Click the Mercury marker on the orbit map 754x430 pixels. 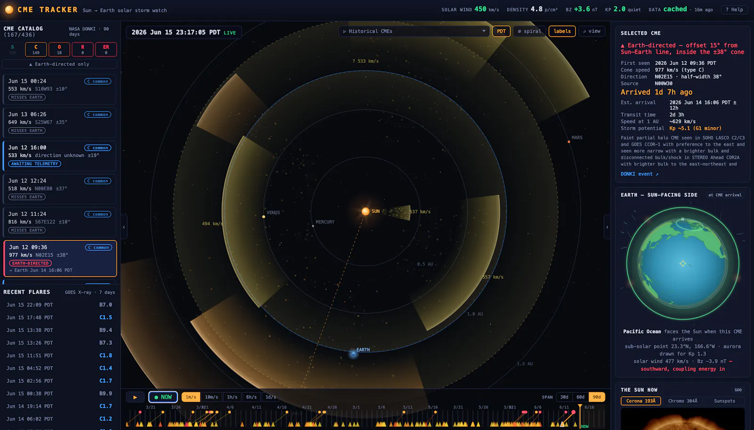313,226
